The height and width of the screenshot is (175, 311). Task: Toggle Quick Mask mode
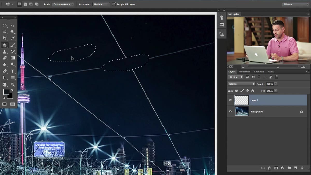(x=5, y=104)
